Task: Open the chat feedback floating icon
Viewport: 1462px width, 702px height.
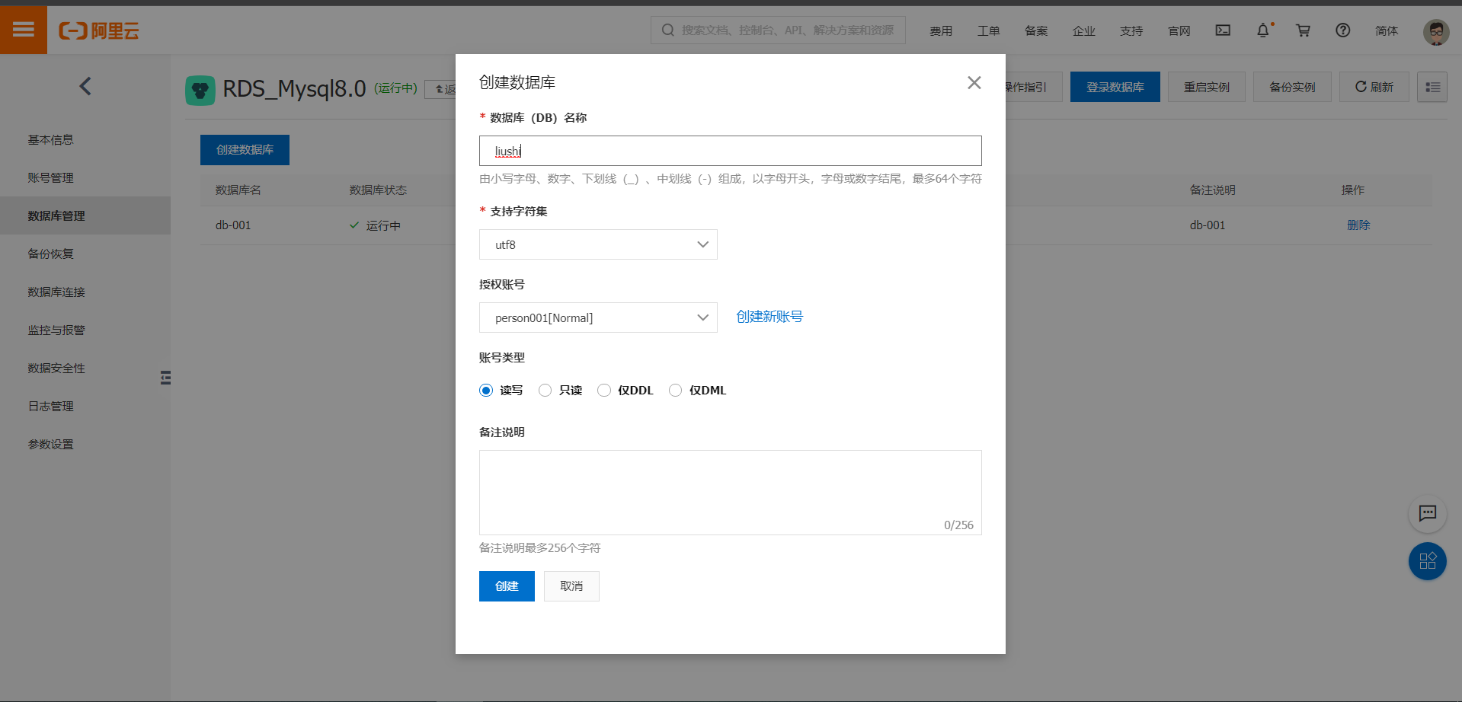Action: [x=1428, y=514]
